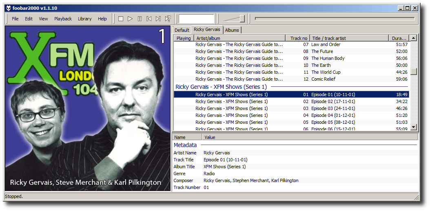Select the Ricky Gervais playlist tab
Screen dimensions: 430x211
[x=207, y=30]
